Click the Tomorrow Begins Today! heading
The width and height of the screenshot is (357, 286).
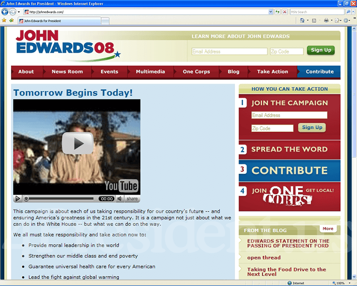pos(73,93)
